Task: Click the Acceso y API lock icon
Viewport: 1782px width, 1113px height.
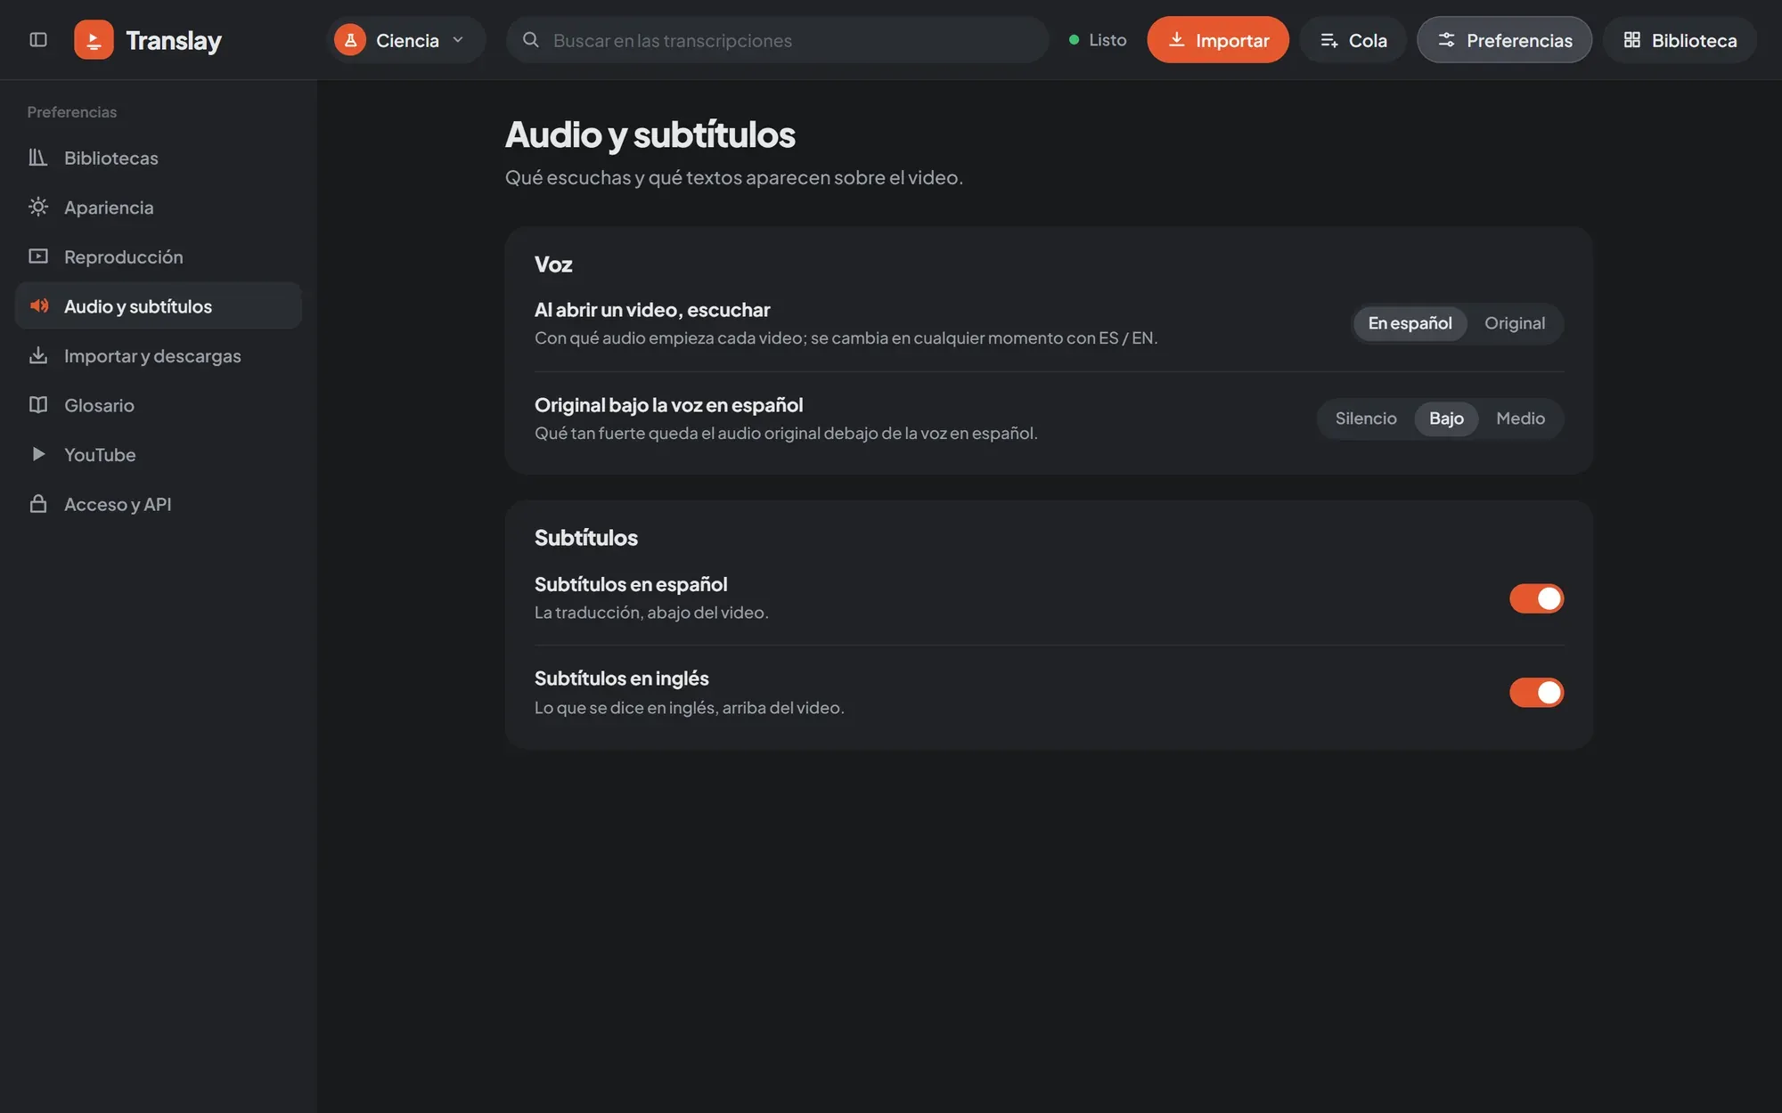Action: (38, 504)
